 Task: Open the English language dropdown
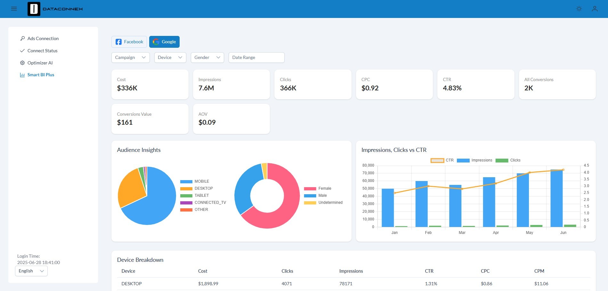(31, 271)
